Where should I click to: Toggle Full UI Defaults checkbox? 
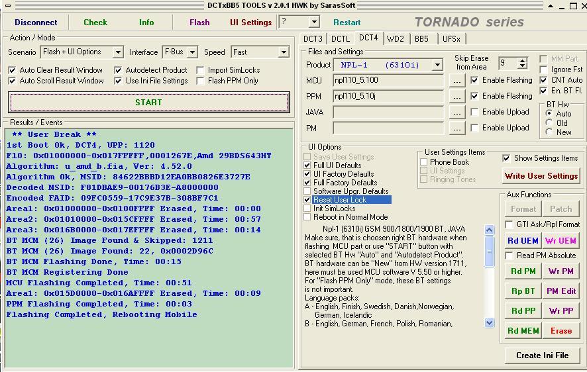point(307,165)
